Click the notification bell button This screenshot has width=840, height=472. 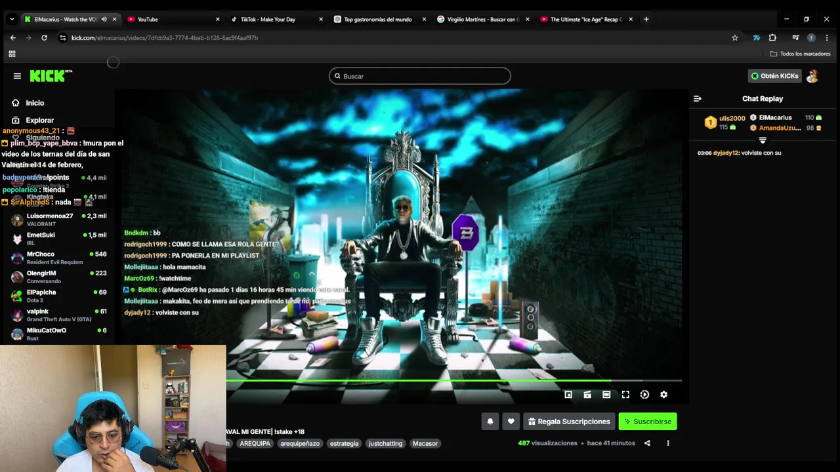[x=490, y=422]
